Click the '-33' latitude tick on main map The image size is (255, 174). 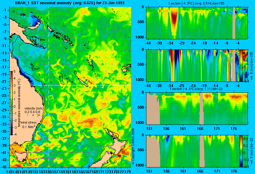click(4, 124)
